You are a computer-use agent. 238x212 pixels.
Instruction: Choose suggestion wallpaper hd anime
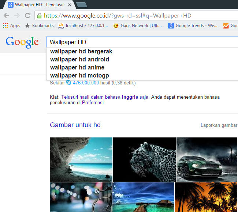click(142, 67)
